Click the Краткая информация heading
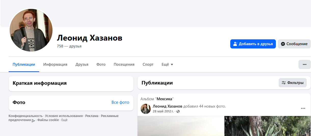This screenshot has height=136, width=311. (x=39, y=83)
